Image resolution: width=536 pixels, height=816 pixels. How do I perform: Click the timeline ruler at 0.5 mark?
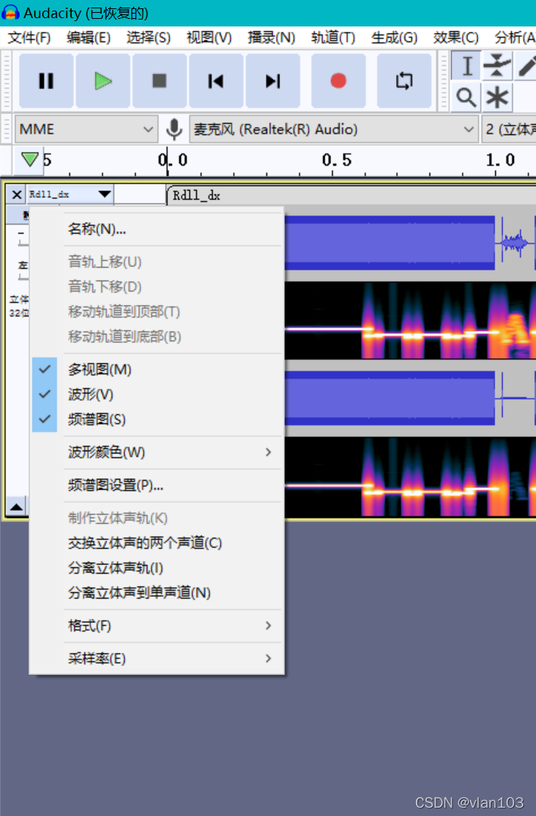(x=337, y=159)
